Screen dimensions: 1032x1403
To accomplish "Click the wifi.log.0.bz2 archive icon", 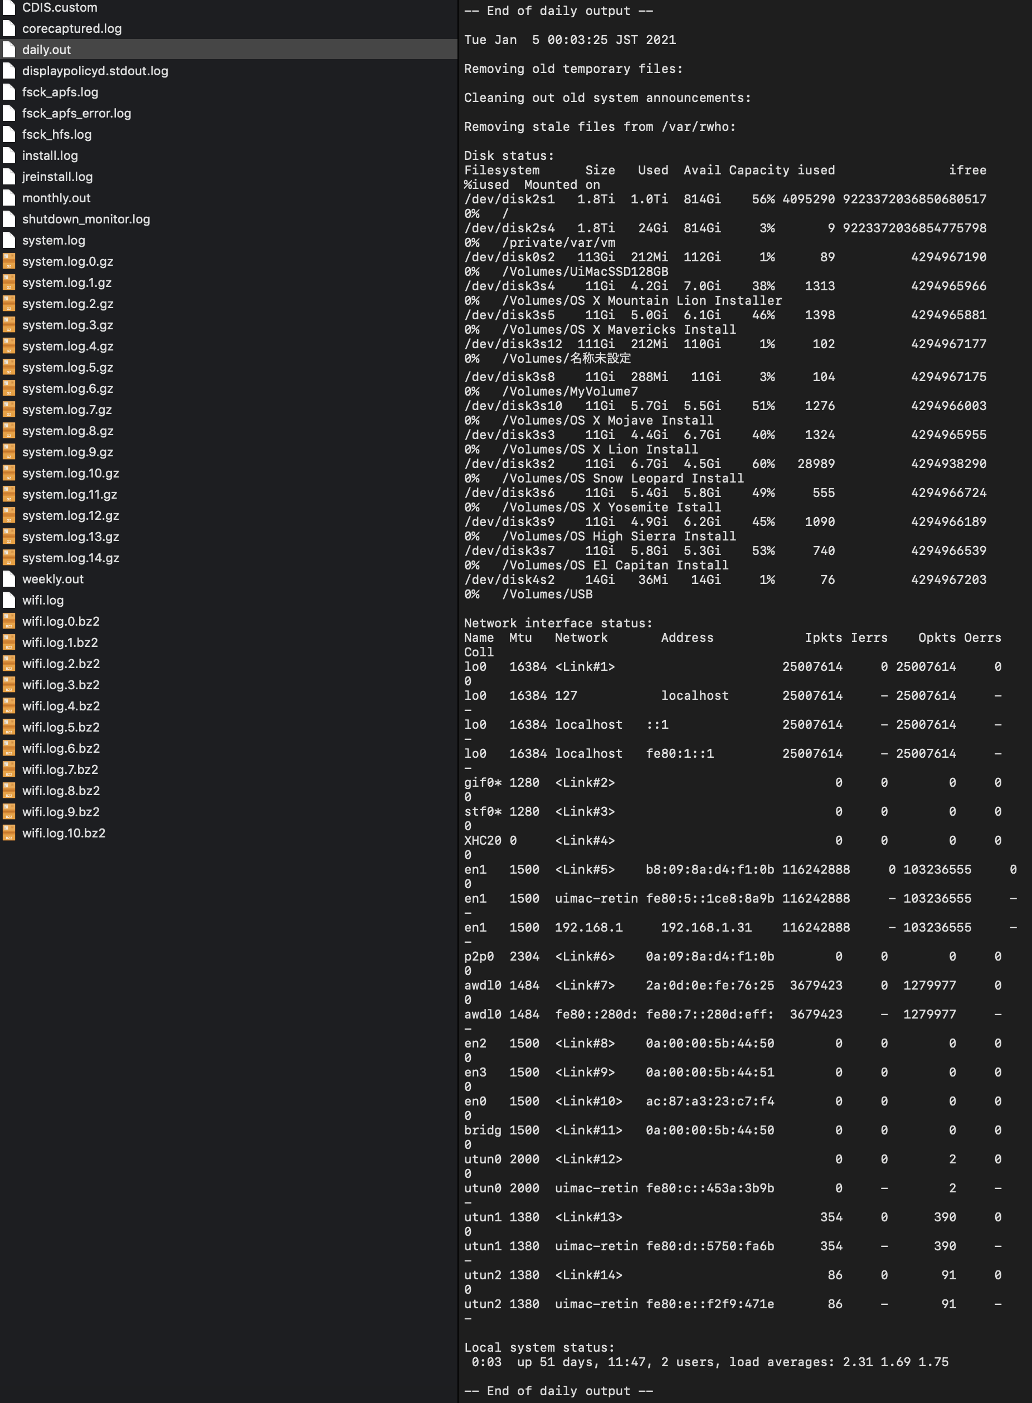I will click(9, 621).
